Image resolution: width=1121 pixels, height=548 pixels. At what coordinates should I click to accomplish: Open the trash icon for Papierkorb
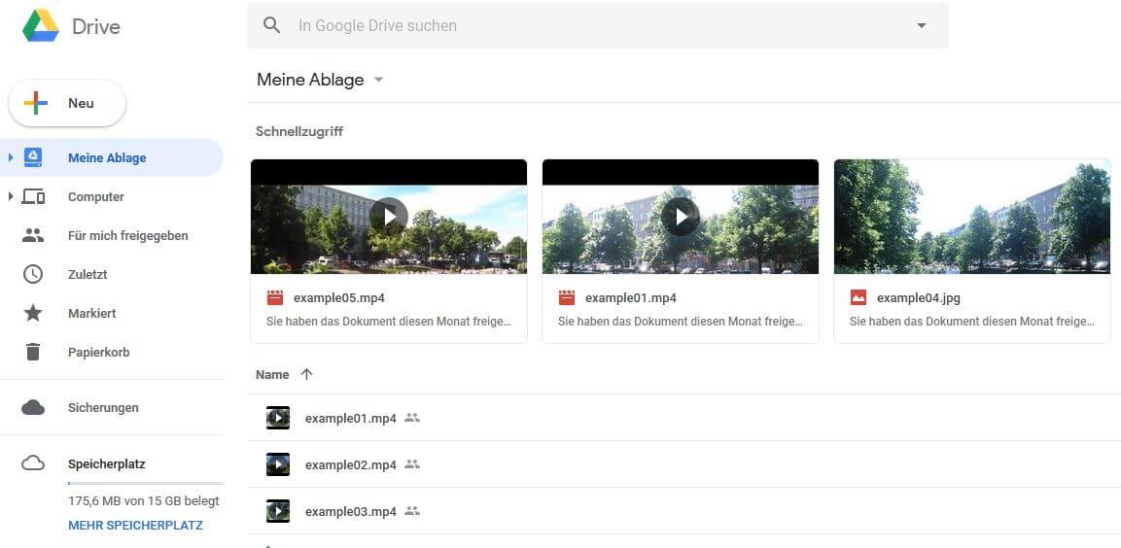[33, 352]
